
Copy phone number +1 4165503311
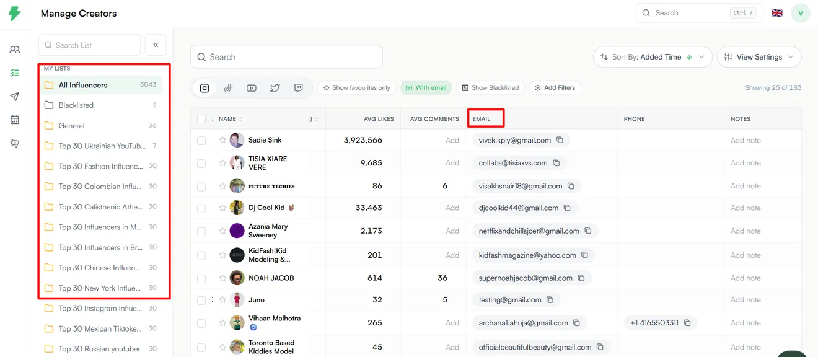coord(687,323)
